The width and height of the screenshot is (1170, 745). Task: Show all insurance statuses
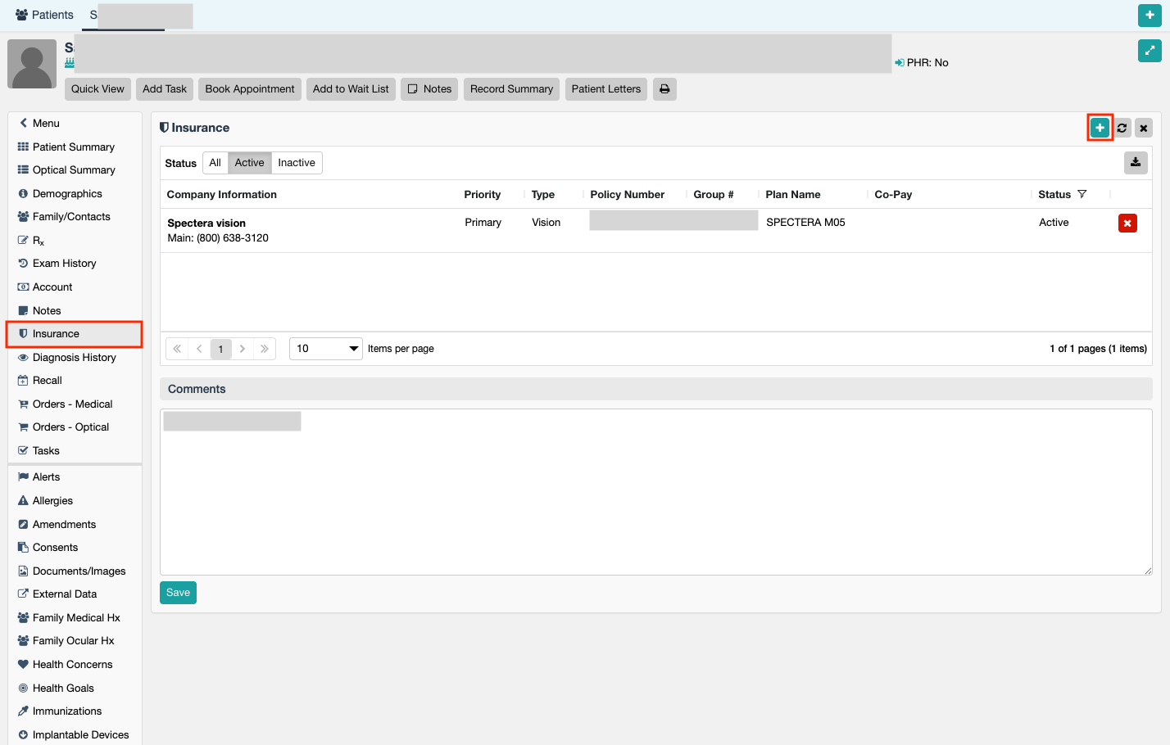[215, 163]
